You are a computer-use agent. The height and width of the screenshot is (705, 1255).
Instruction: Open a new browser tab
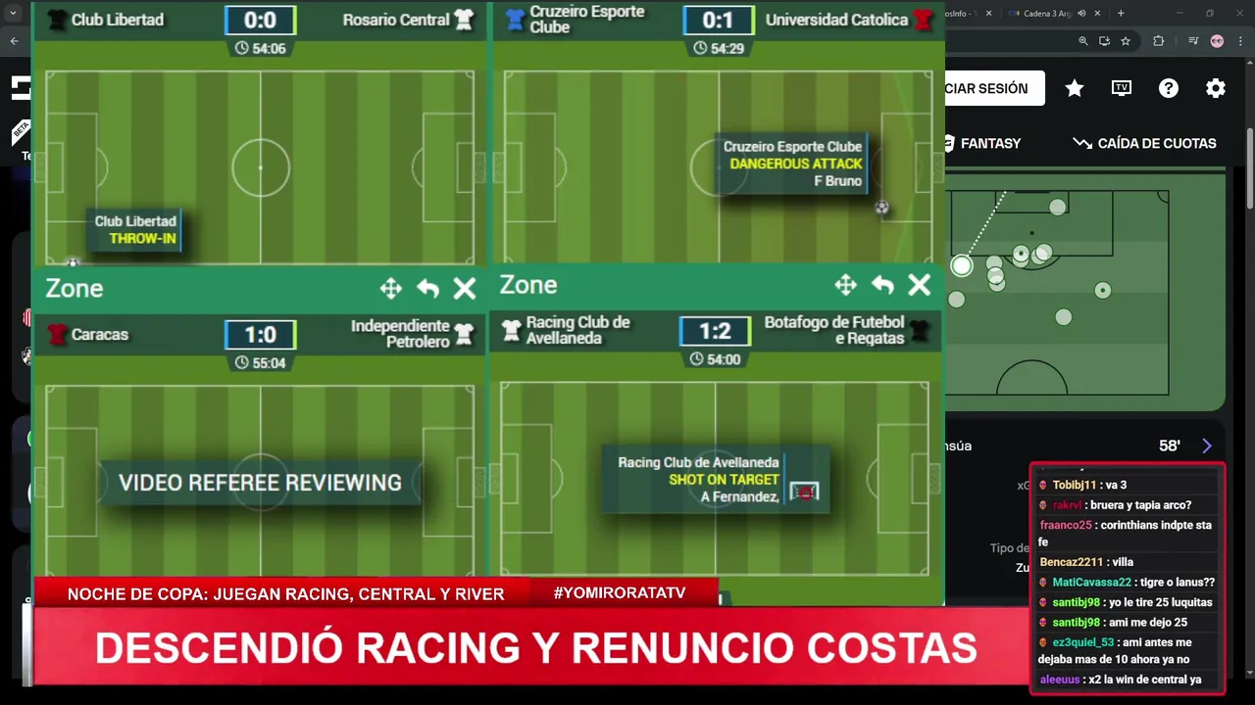(1121, 14)
